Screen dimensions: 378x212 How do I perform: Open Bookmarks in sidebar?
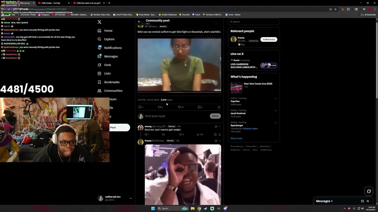(x=108, y=82)
